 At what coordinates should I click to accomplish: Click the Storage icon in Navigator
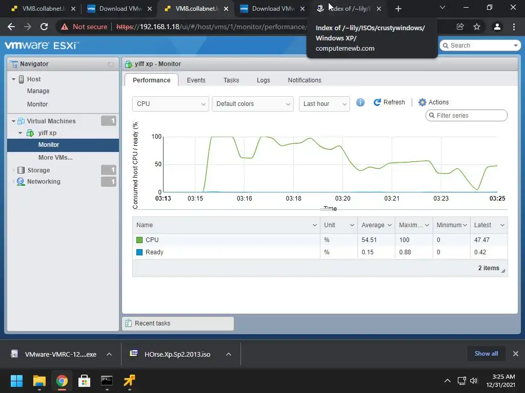click(x=21, y=170)
